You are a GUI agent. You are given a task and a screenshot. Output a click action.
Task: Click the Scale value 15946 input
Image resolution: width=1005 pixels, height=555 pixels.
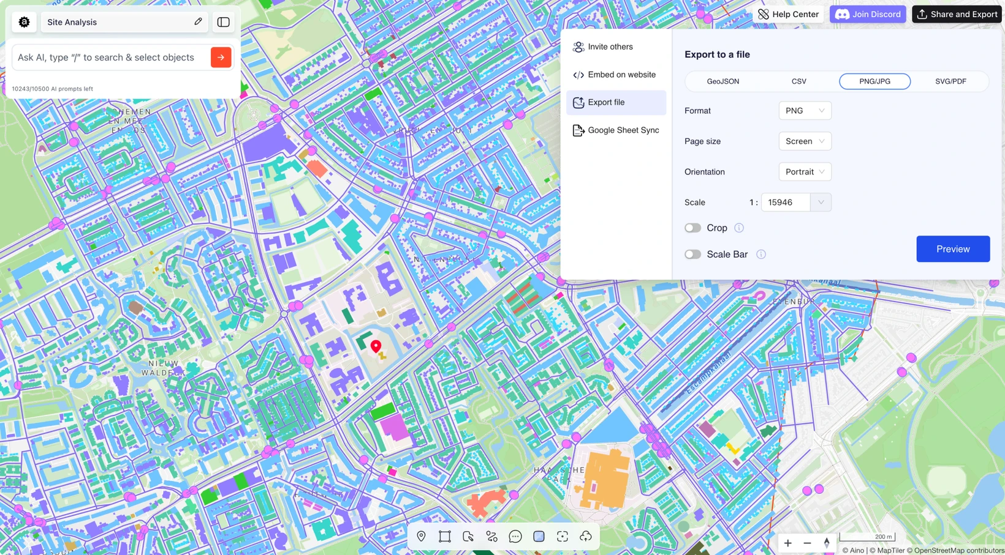click(786, 203)
